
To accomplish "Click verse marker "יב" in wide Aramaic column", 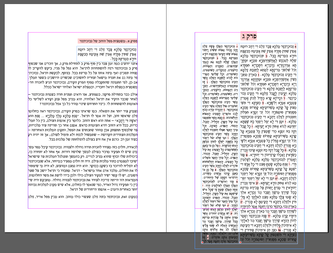I will pos(257,183).
